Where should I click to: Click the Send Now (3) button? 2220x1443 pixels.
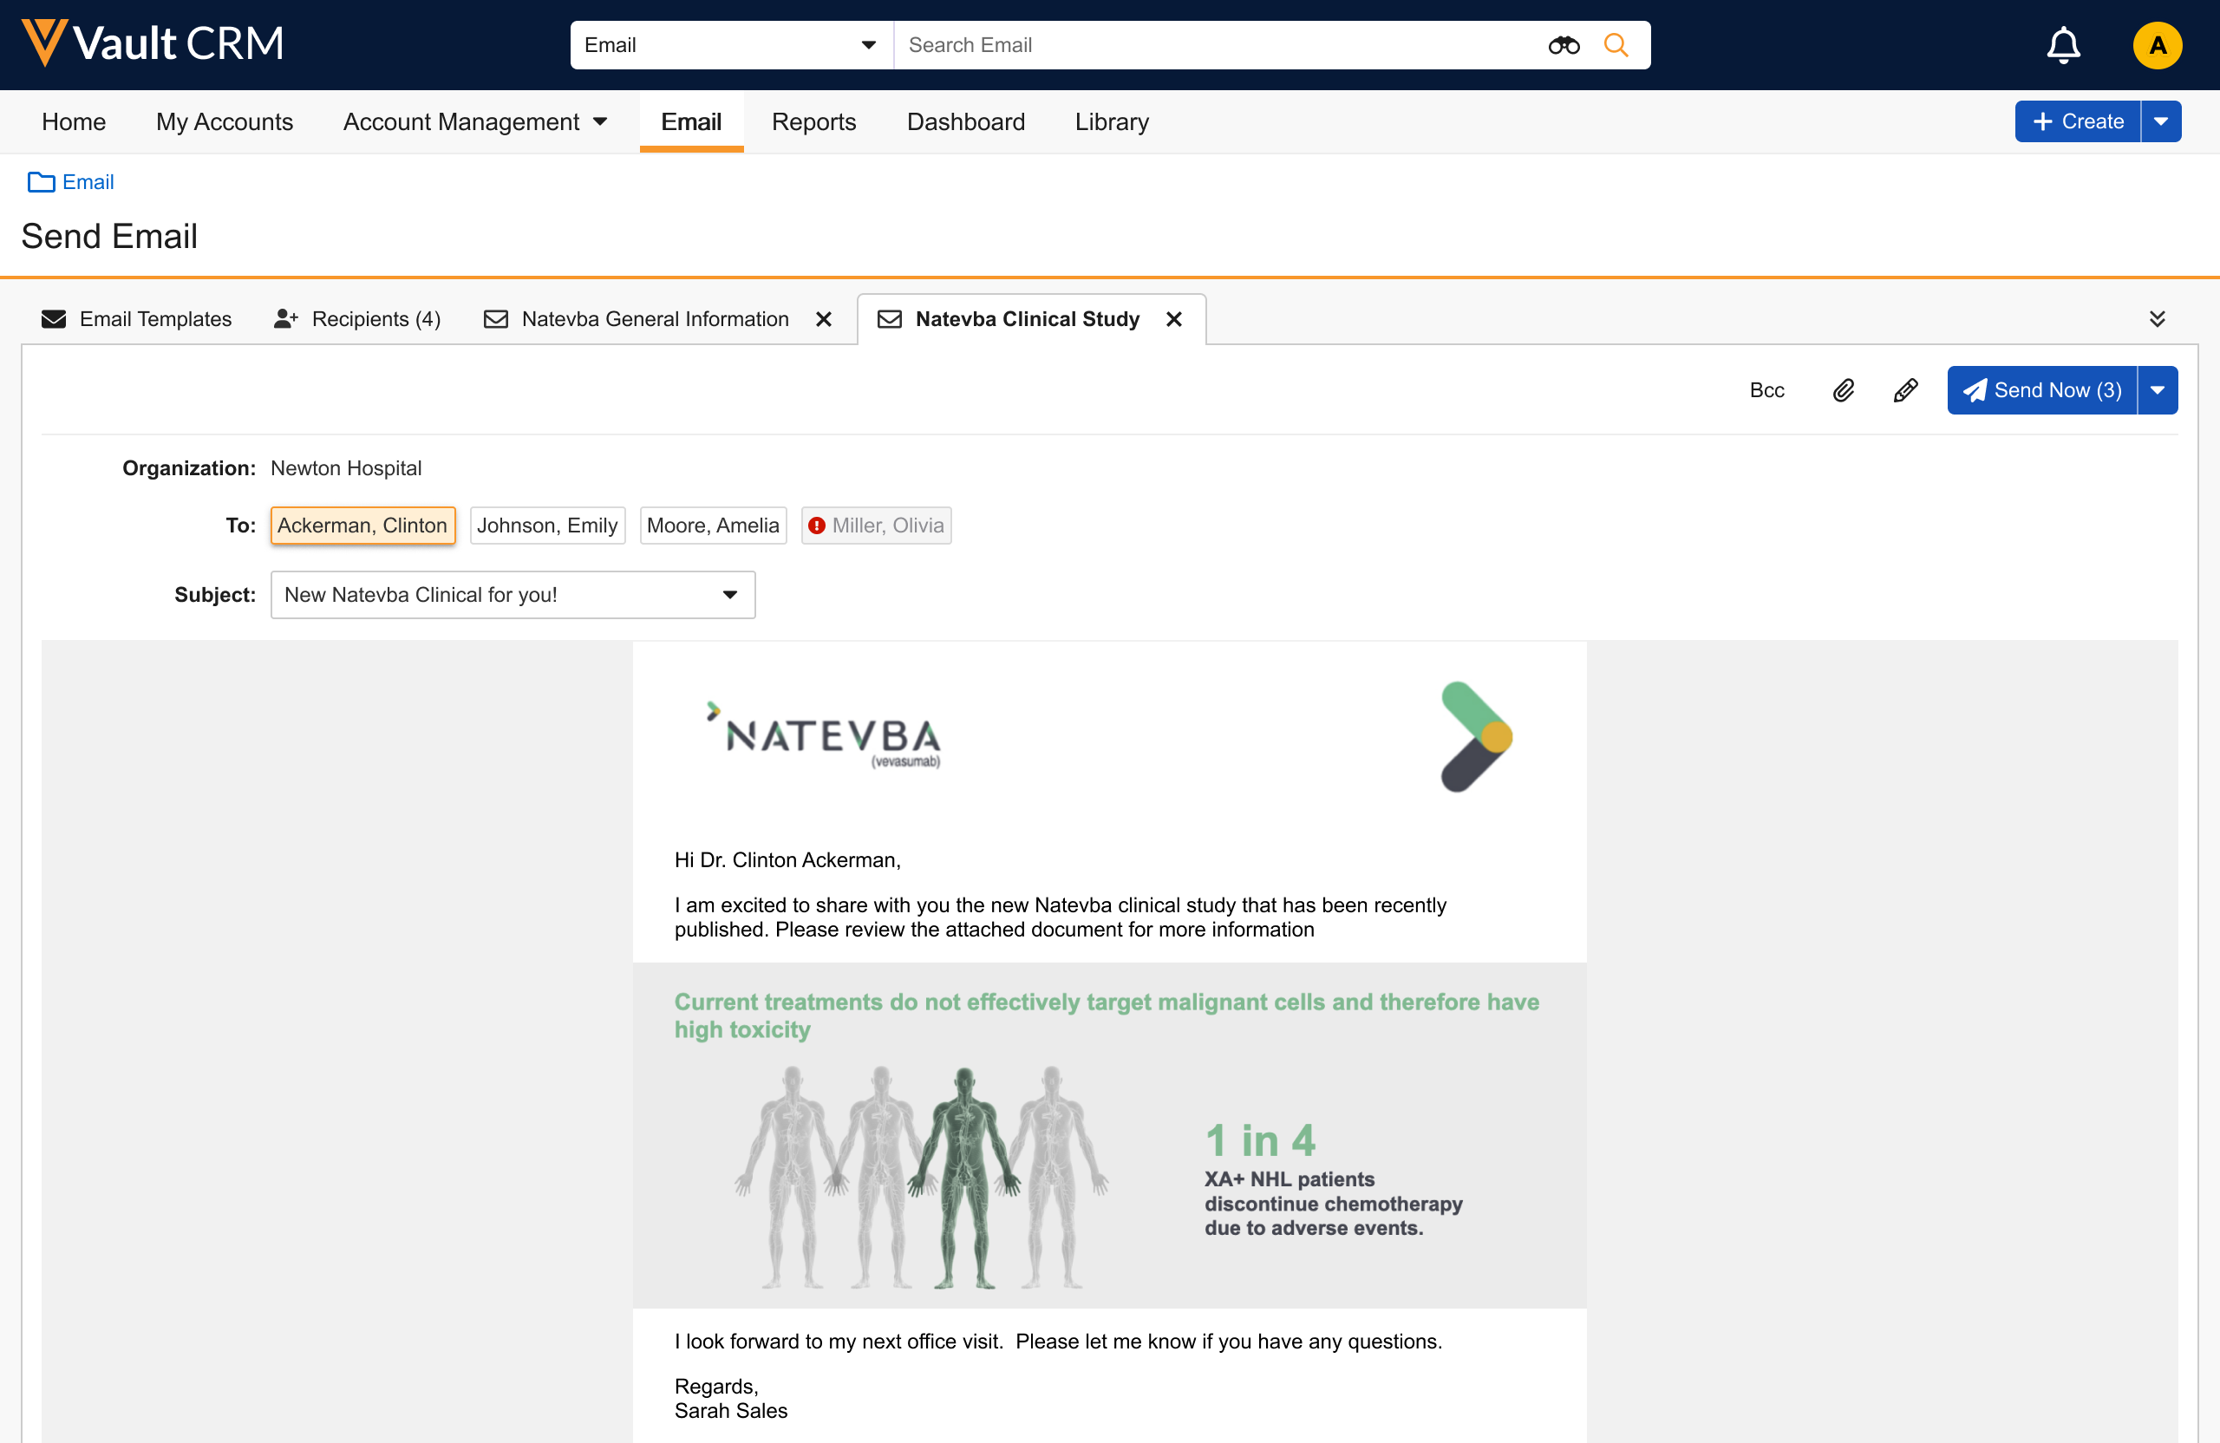click(x=2042, y=390)
